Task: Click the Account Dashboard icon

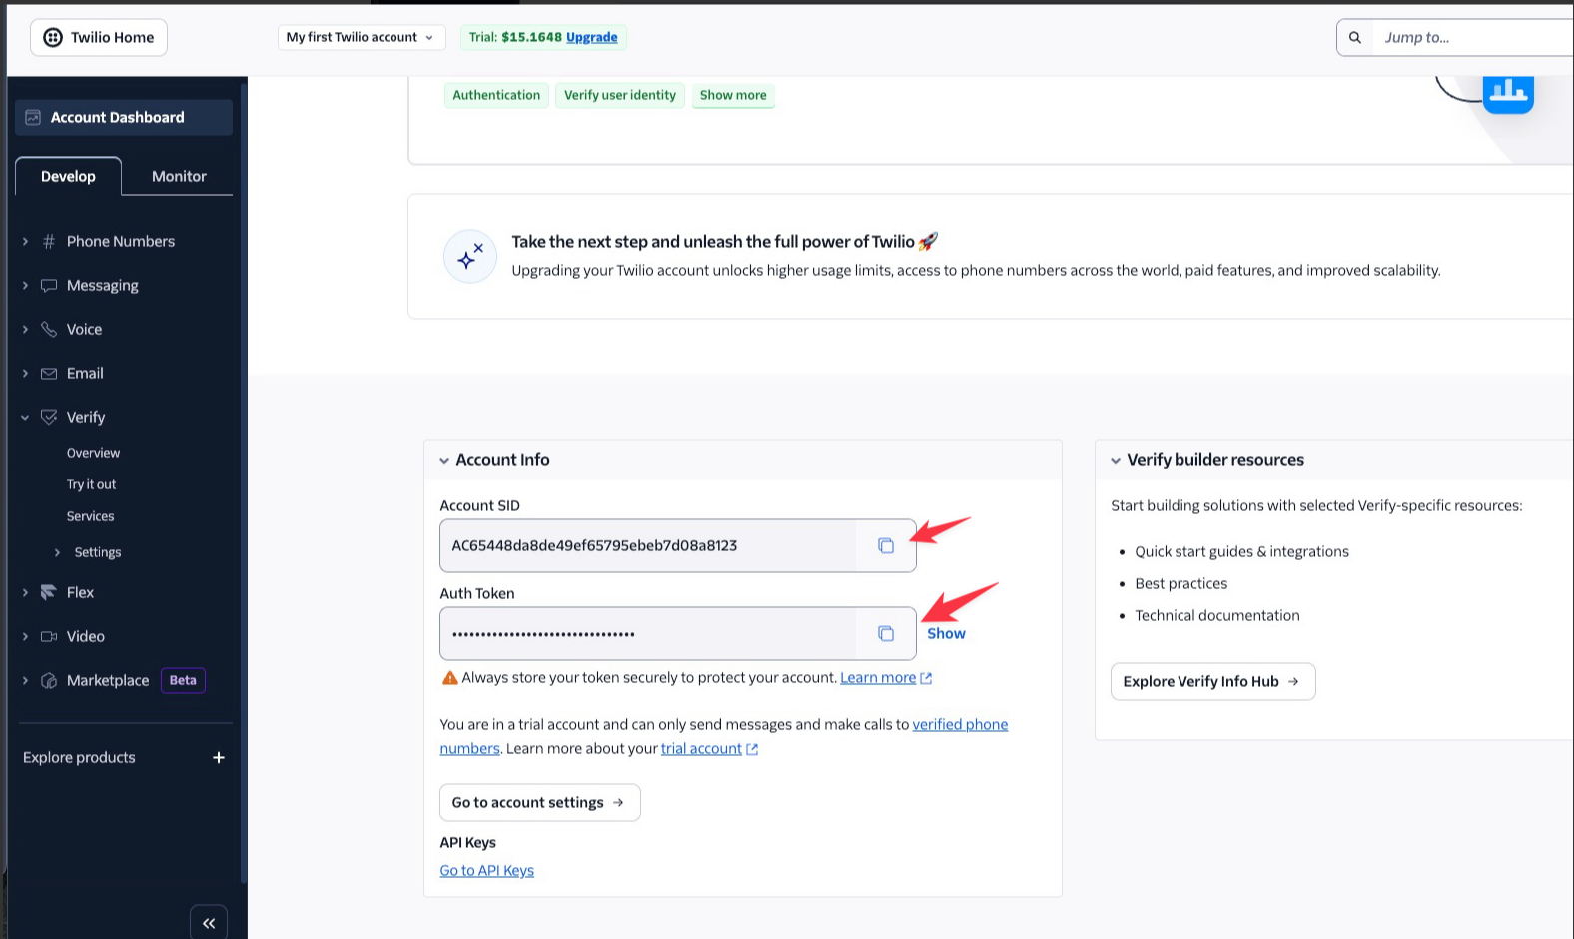Action: 33,117
